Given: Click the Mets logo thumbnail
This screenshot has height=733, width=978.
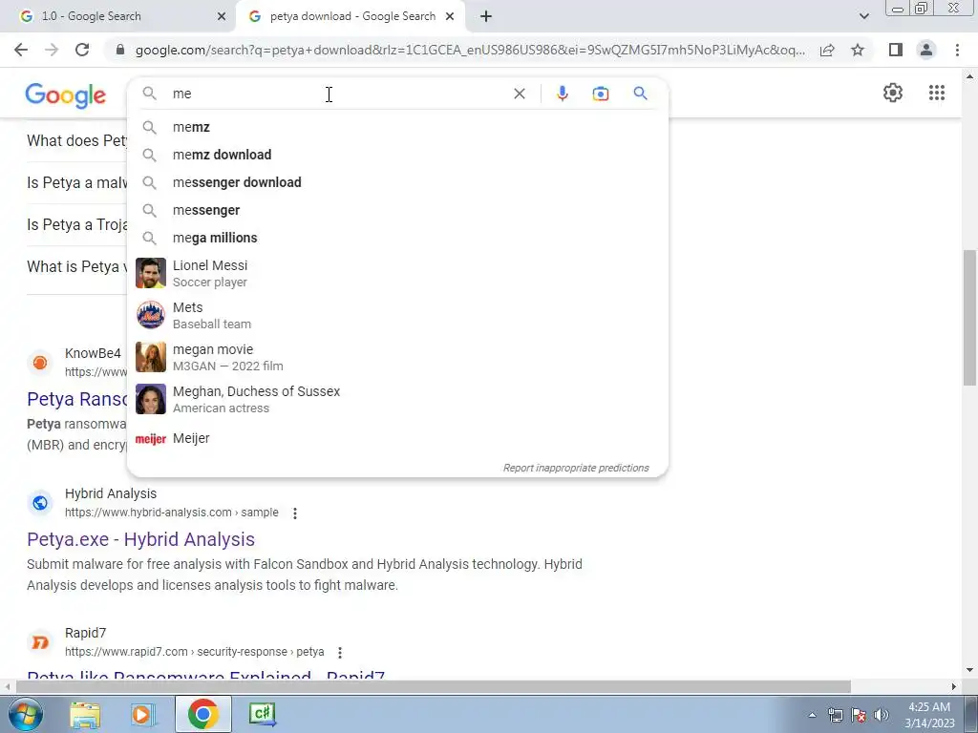Looking at the screenshot, I should [151, 315].
